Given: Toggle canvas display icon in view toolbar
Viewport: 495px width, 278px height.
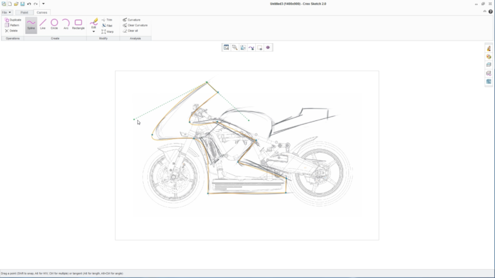Looking at the screenshot, I should pos(260,47).
